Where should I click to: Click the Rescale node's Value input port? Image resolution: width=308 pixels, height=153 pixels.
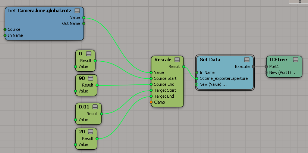(151, 72)
